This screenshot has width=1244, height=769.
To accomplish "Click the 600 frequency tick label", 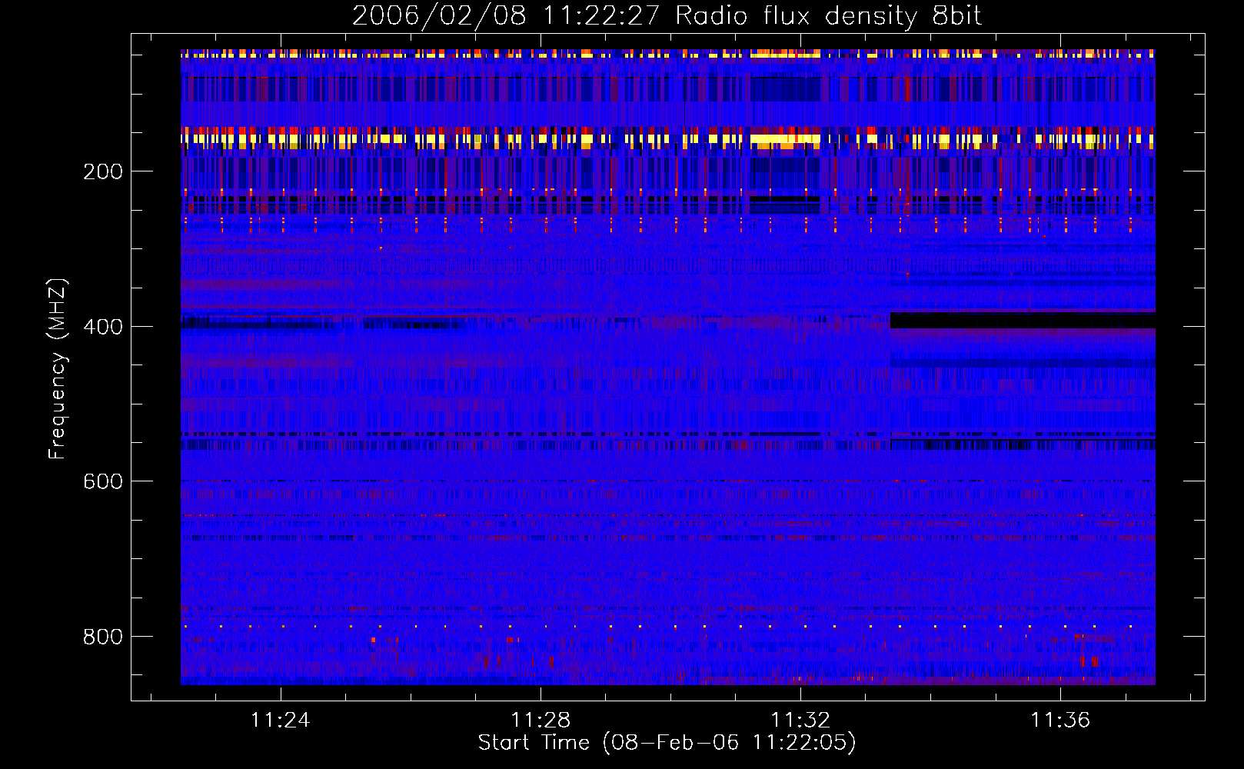I will pos(103,481).
